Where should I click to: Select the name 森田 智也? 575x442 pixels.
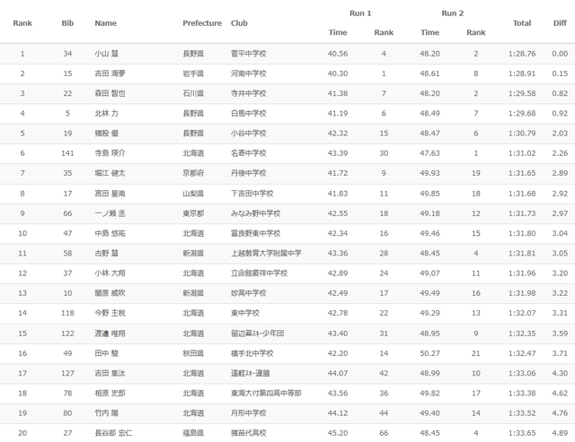110,93
